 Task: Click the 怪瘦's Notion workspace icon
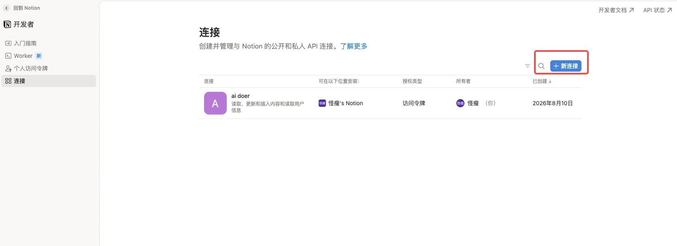tap(322, 103)
